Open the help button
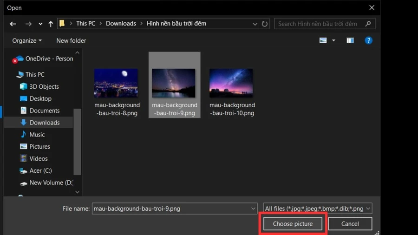 tap(368, 40)
